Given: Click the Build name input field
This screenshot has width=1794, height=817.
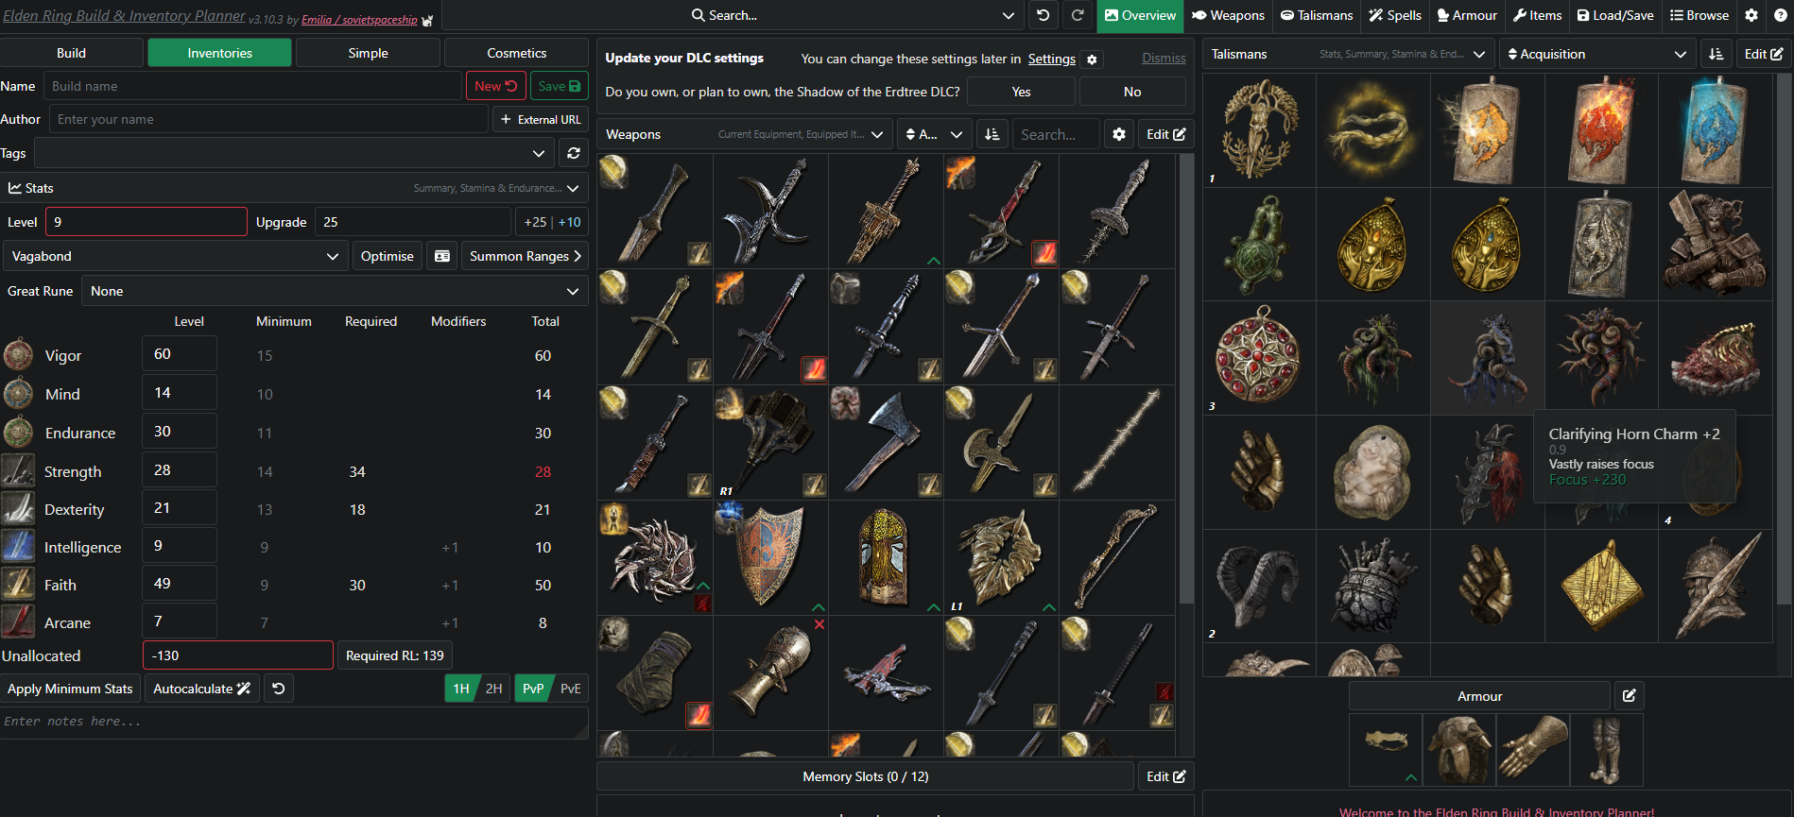Looking at the screenshot, I should (x=252, y=86).
